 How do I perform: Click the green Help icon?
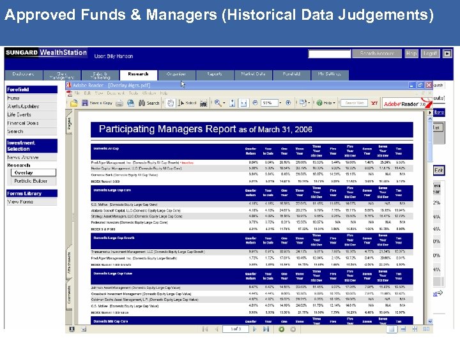[319, 103]
